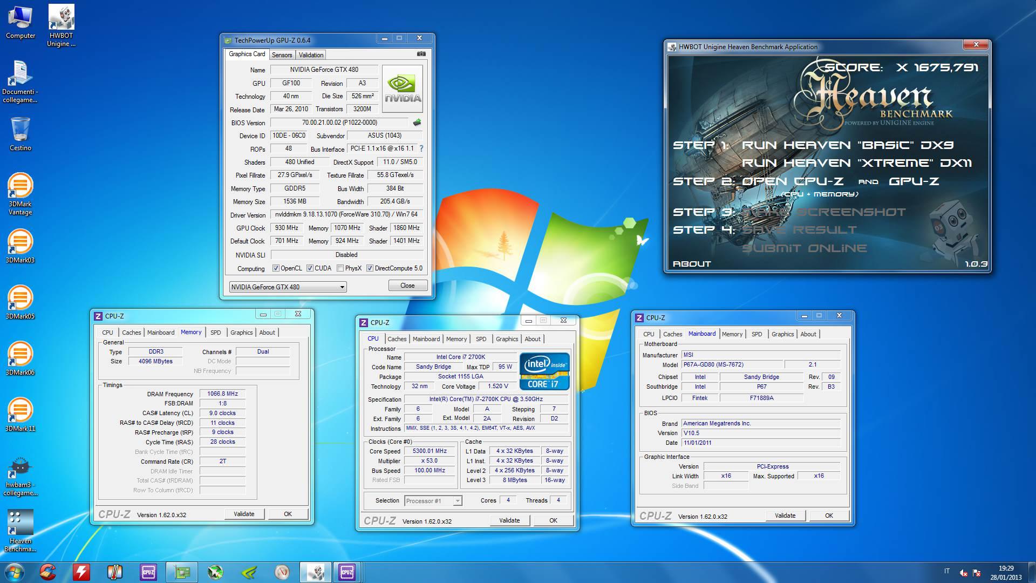Image resolution: width=1036 pixels, height=583 pixels.
Task: Click RUN HEAVEN "BASIC" DX9
Action: [x=848, y=145]
